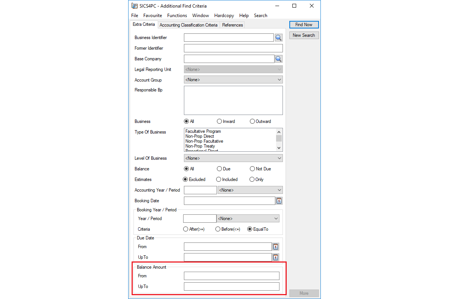Open the Base Company lookup magnifier
Viewport: 449px width, 299px height.
pos(279,59)
